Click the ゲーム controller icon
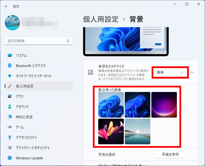This screenshot has width=205, height=166. click(x=10, y=127)
